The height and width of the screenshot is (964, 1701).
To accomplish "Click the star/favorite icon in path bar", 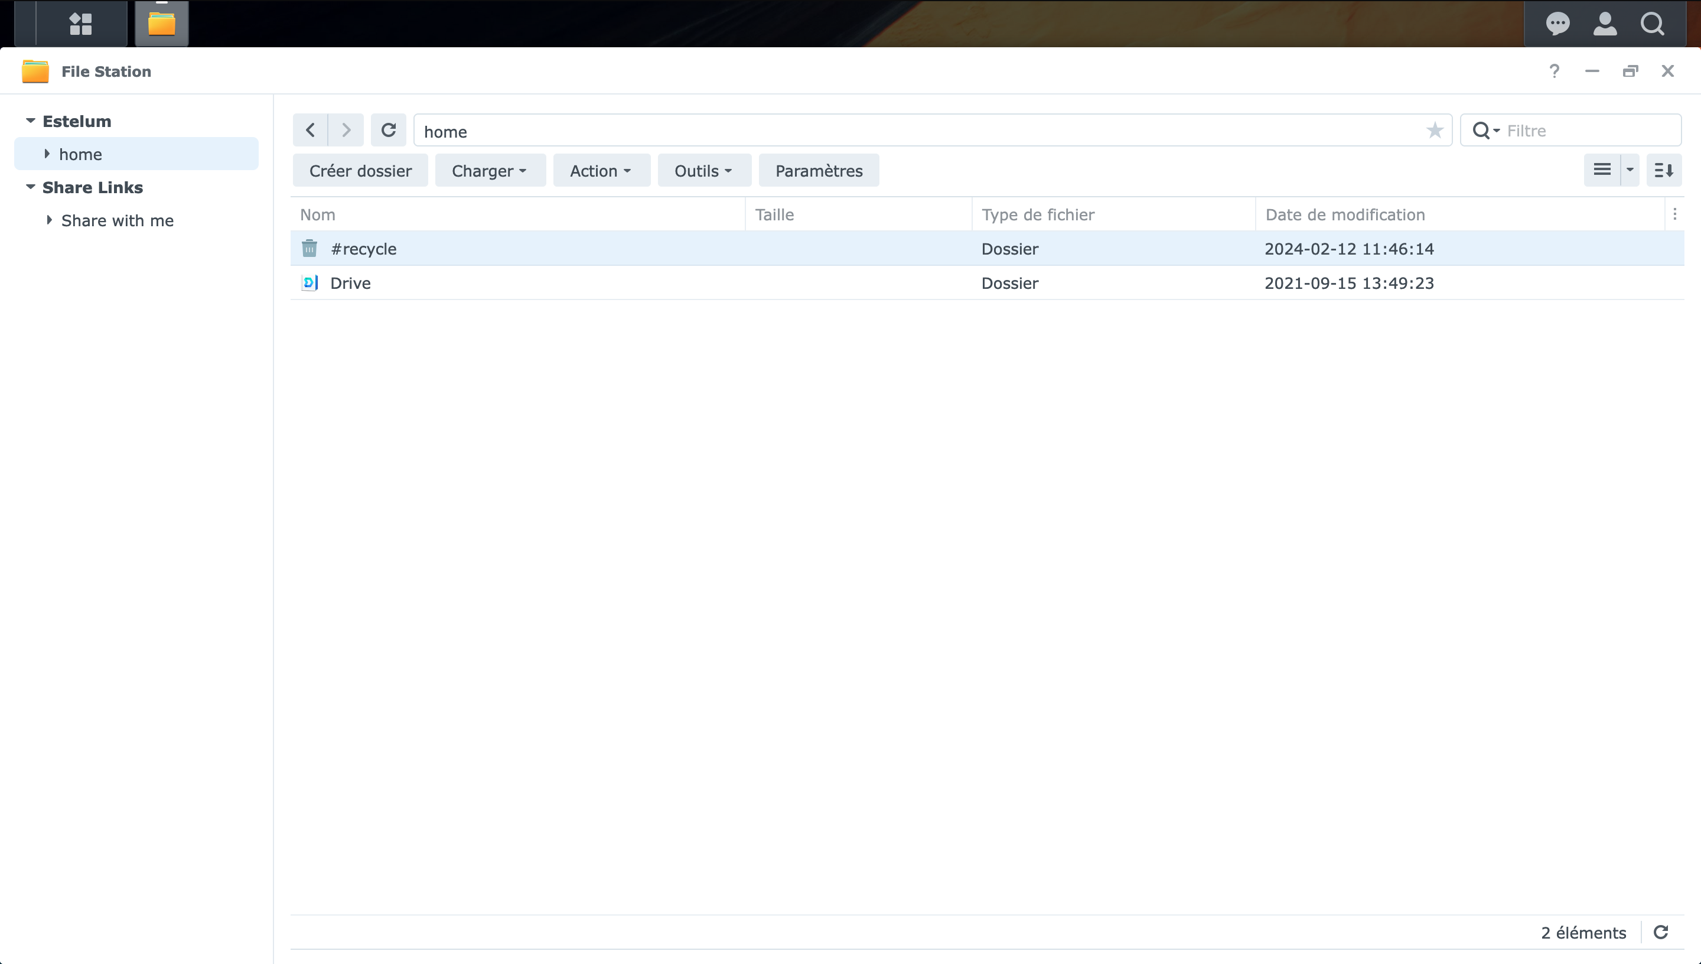I will click(x=1436, y=130).
